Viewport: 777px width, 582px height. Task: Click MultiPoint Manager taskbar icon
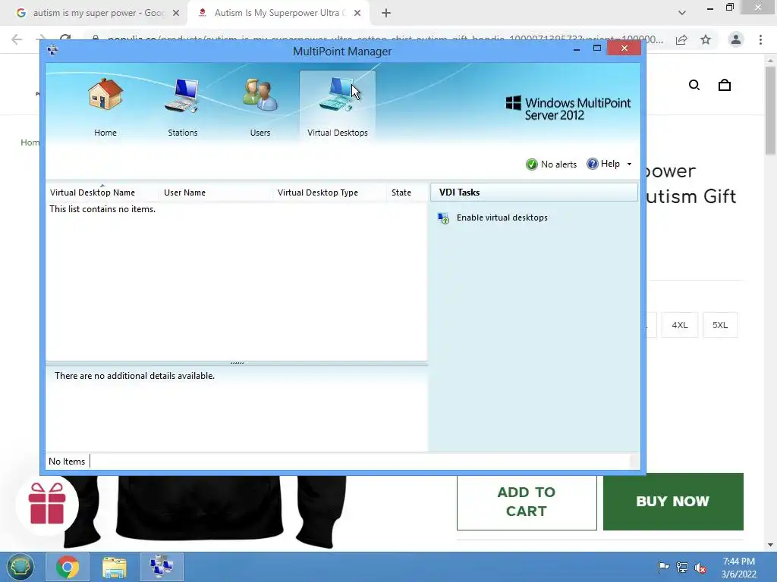(x=162, y=567)
